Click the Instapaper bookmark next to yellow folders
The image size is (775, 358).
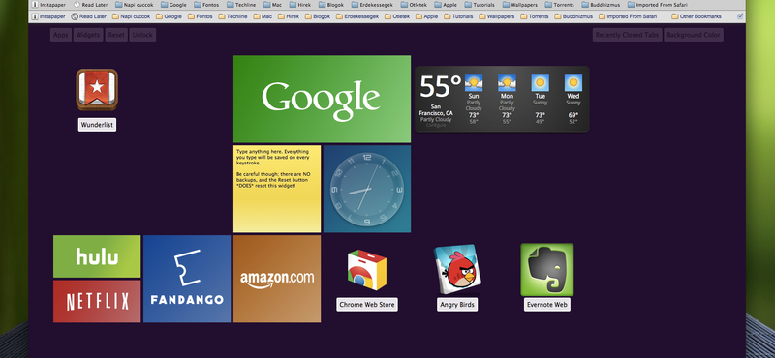pyautogui.click(x=48, y=16)
